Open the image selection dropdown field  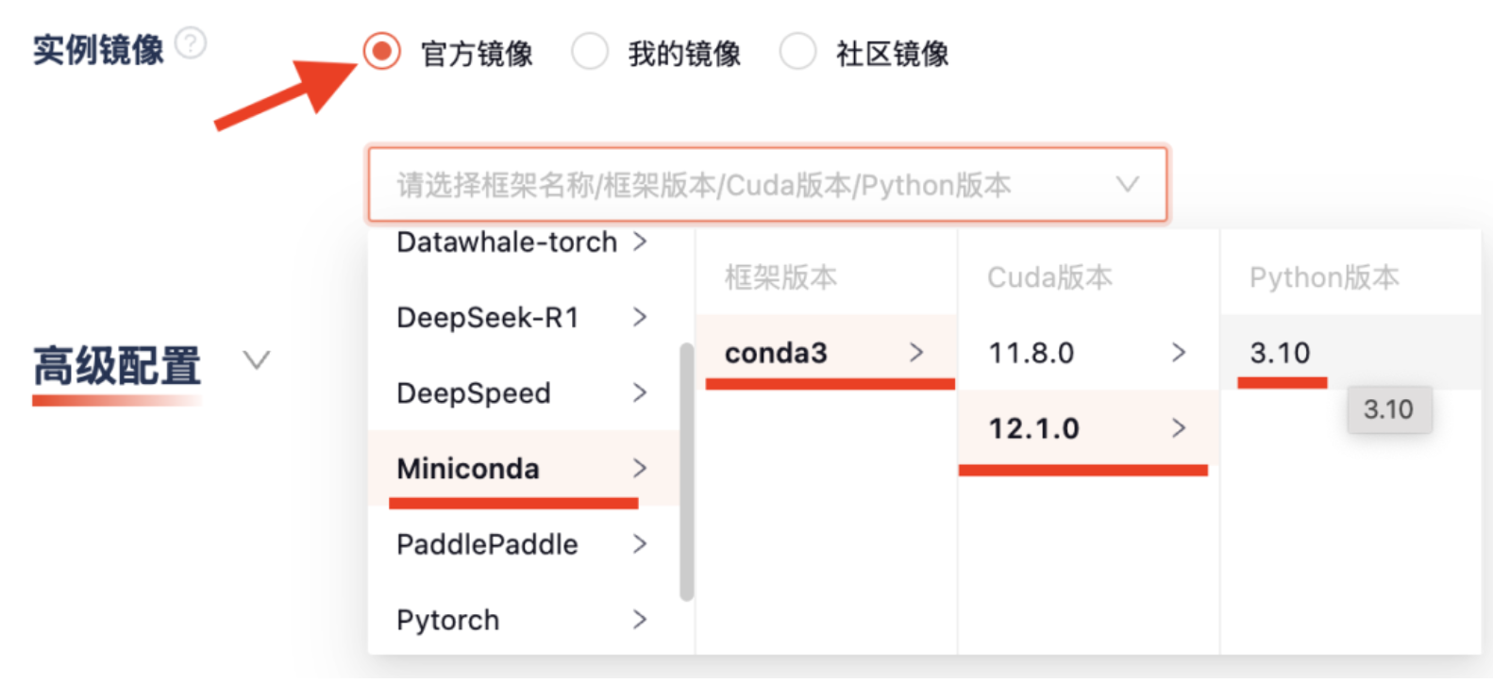[746, 185]
